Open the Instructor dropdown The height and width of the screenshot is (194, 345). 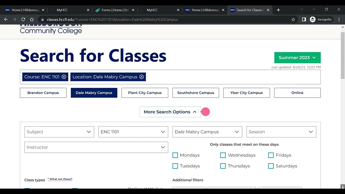pos(96,147)
